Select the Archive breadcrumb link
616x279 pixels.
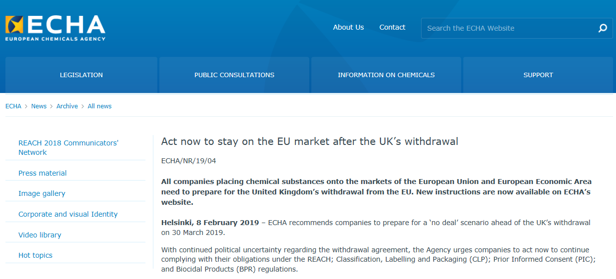pyautogui.click(x=67, y=106)
